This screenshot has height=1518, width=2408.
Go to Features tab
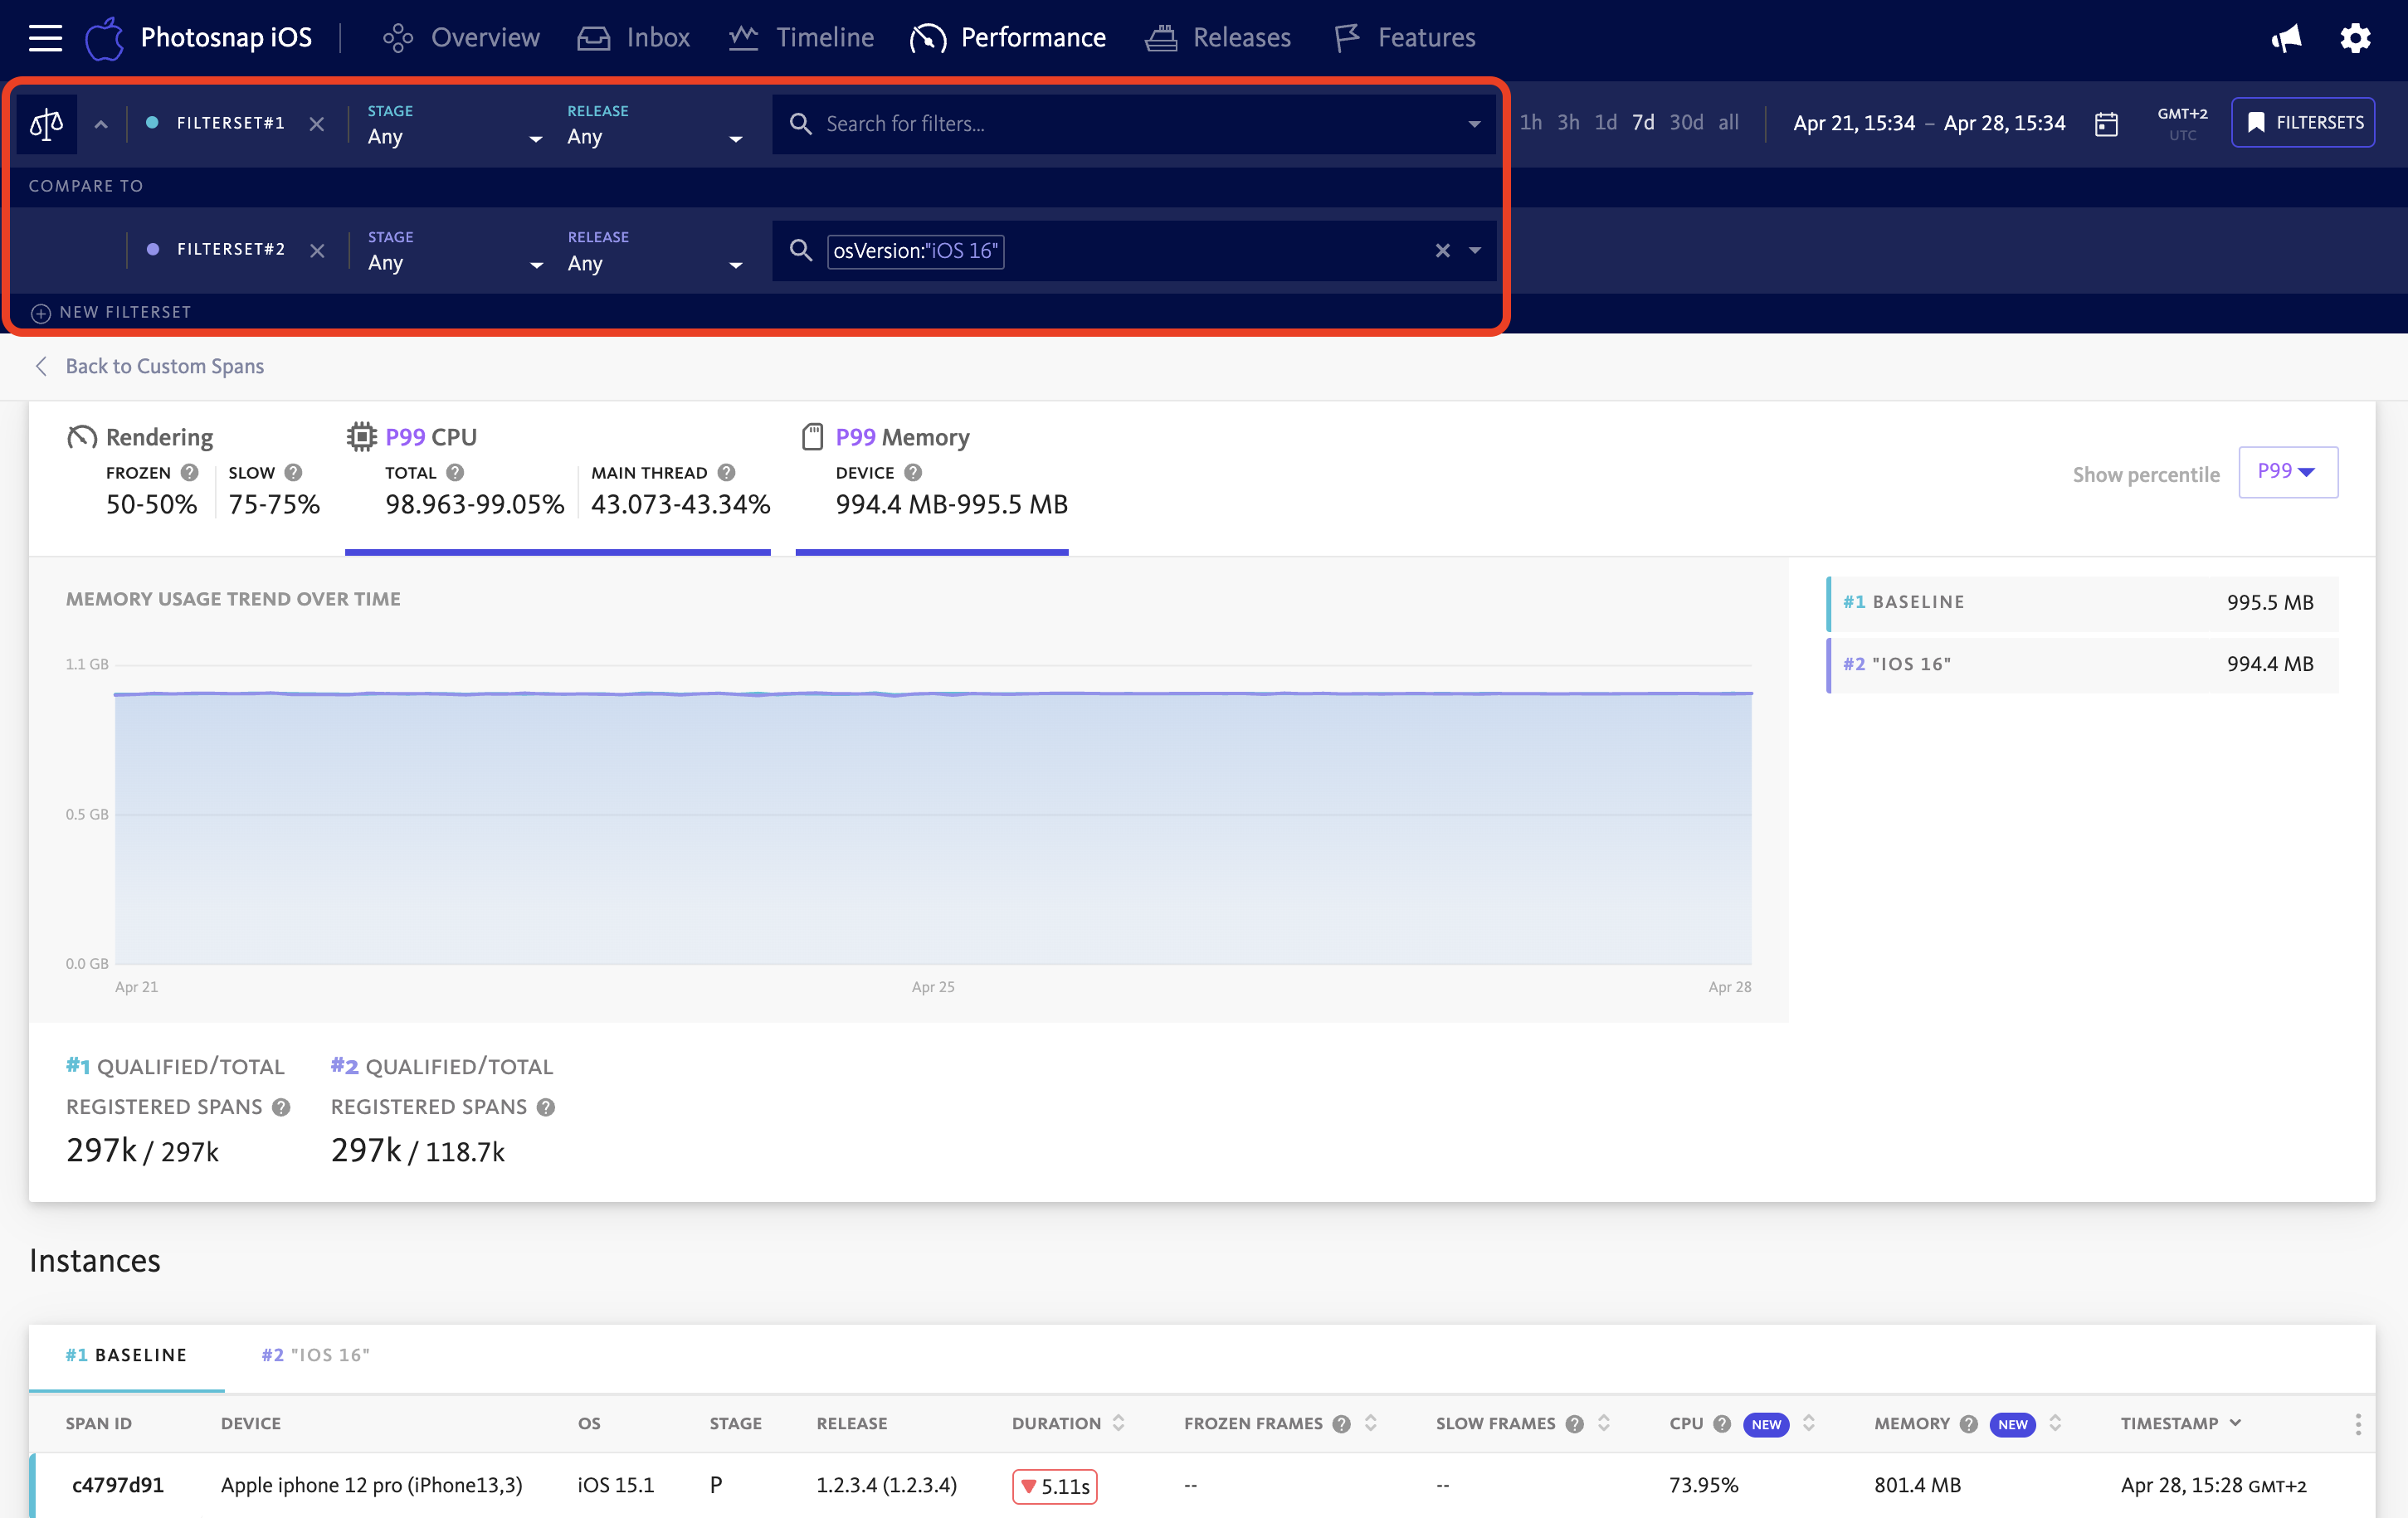click(1404, 38)
